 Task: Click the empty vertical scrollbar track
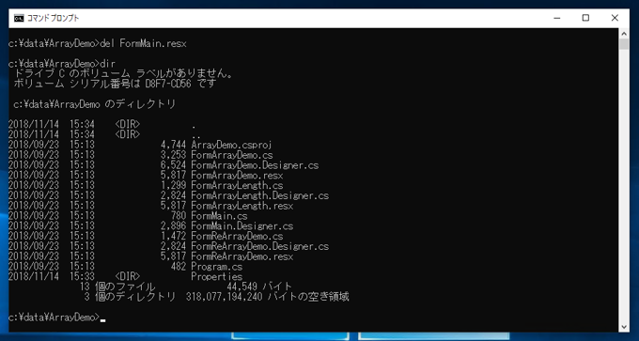click(x=624, y=185)
